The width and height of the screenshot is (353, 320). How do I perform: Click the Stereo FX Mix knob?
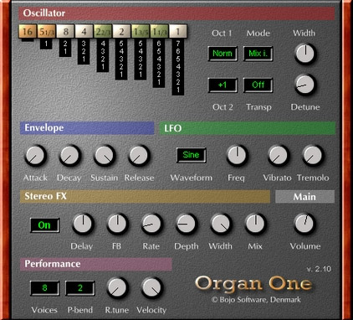(255, 224)
